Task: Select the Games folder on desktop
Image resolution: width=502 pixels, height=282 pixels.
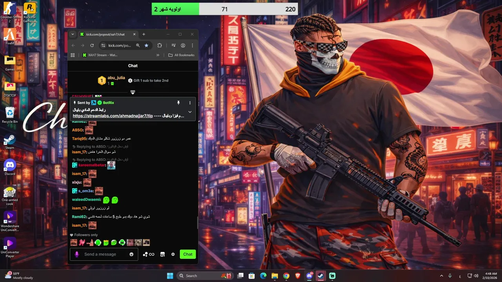Action: (x=10, y=63)
